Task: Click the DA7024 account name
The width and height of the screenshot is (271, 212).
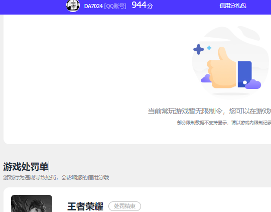Action: point(93,6)
